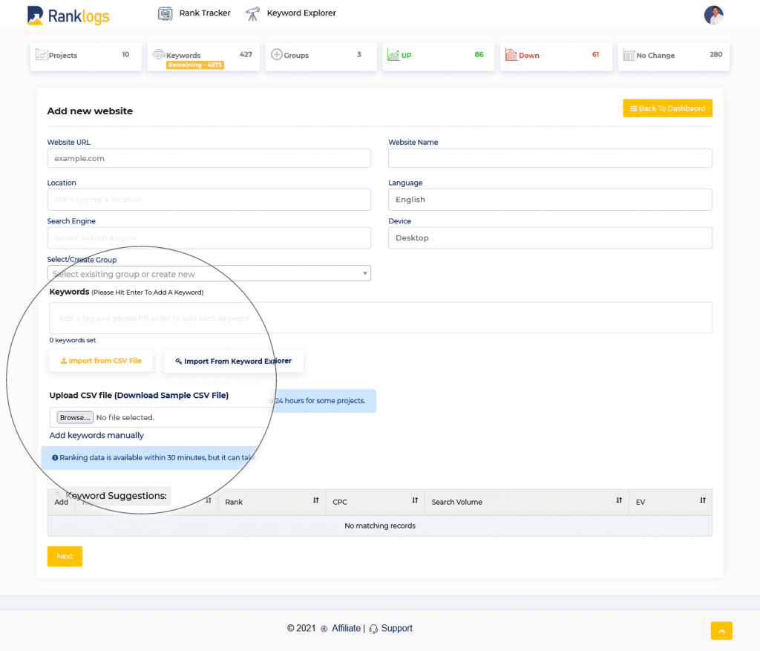
Task: Click the No Change chart icon
Action: tap(629, 55)
